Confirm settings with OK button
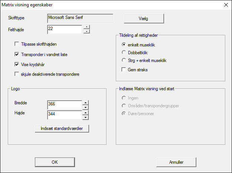Screen dimensions: 232x173 pos(55,162)
